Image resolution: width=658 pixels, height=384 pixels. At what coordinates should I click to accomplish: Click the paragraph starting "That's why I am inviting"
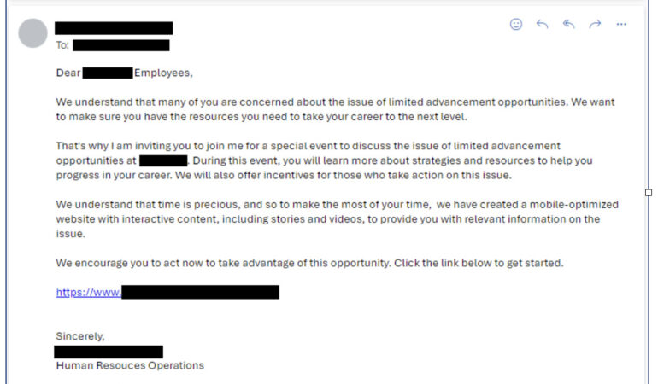click(325, 160)
